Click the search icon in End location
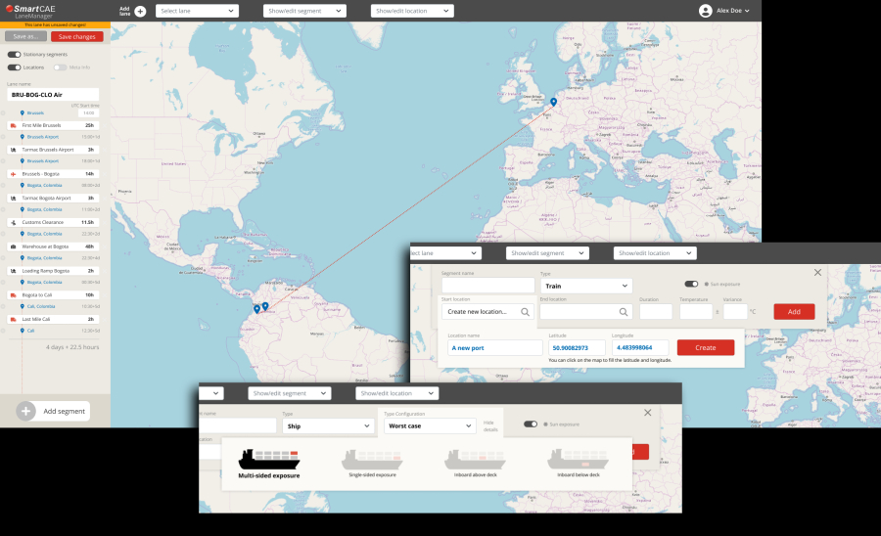881x536 pixels. pos(623,312)
